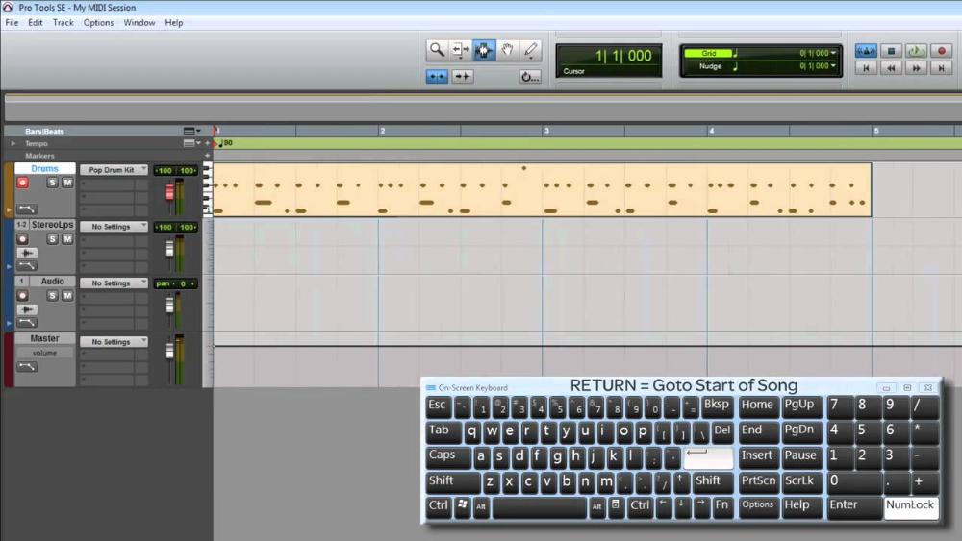Open the Pop Drum Kit preset dropdown
The height and width of the screenshot is (541, 962).
click(114, 170)
